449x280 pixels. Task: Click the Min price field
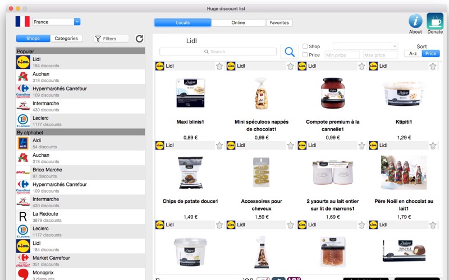(342, 55)
